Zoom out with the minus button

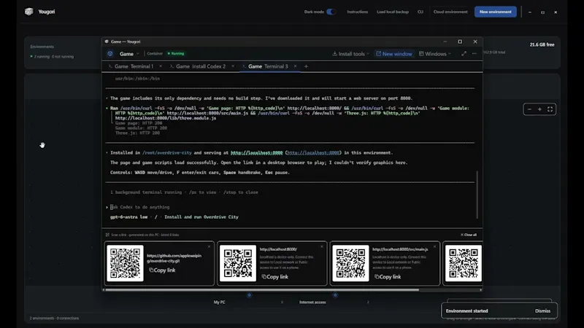pyautogui.click(x=529, y=109)
